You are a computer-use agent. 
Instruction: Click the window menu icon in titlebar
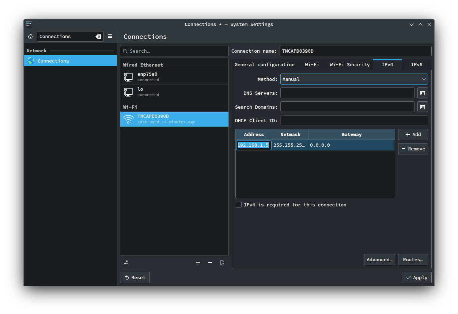(29, 25)
